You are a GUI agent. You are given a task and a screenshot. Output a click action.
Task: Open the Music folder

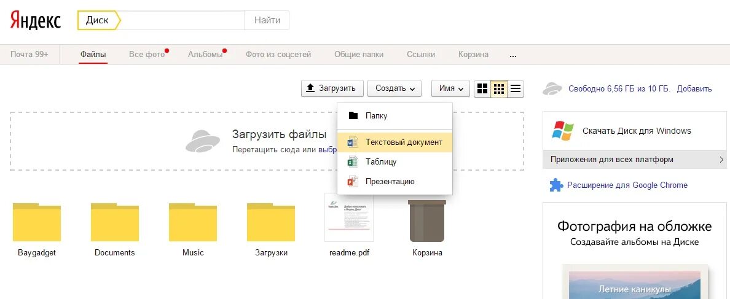193,222
